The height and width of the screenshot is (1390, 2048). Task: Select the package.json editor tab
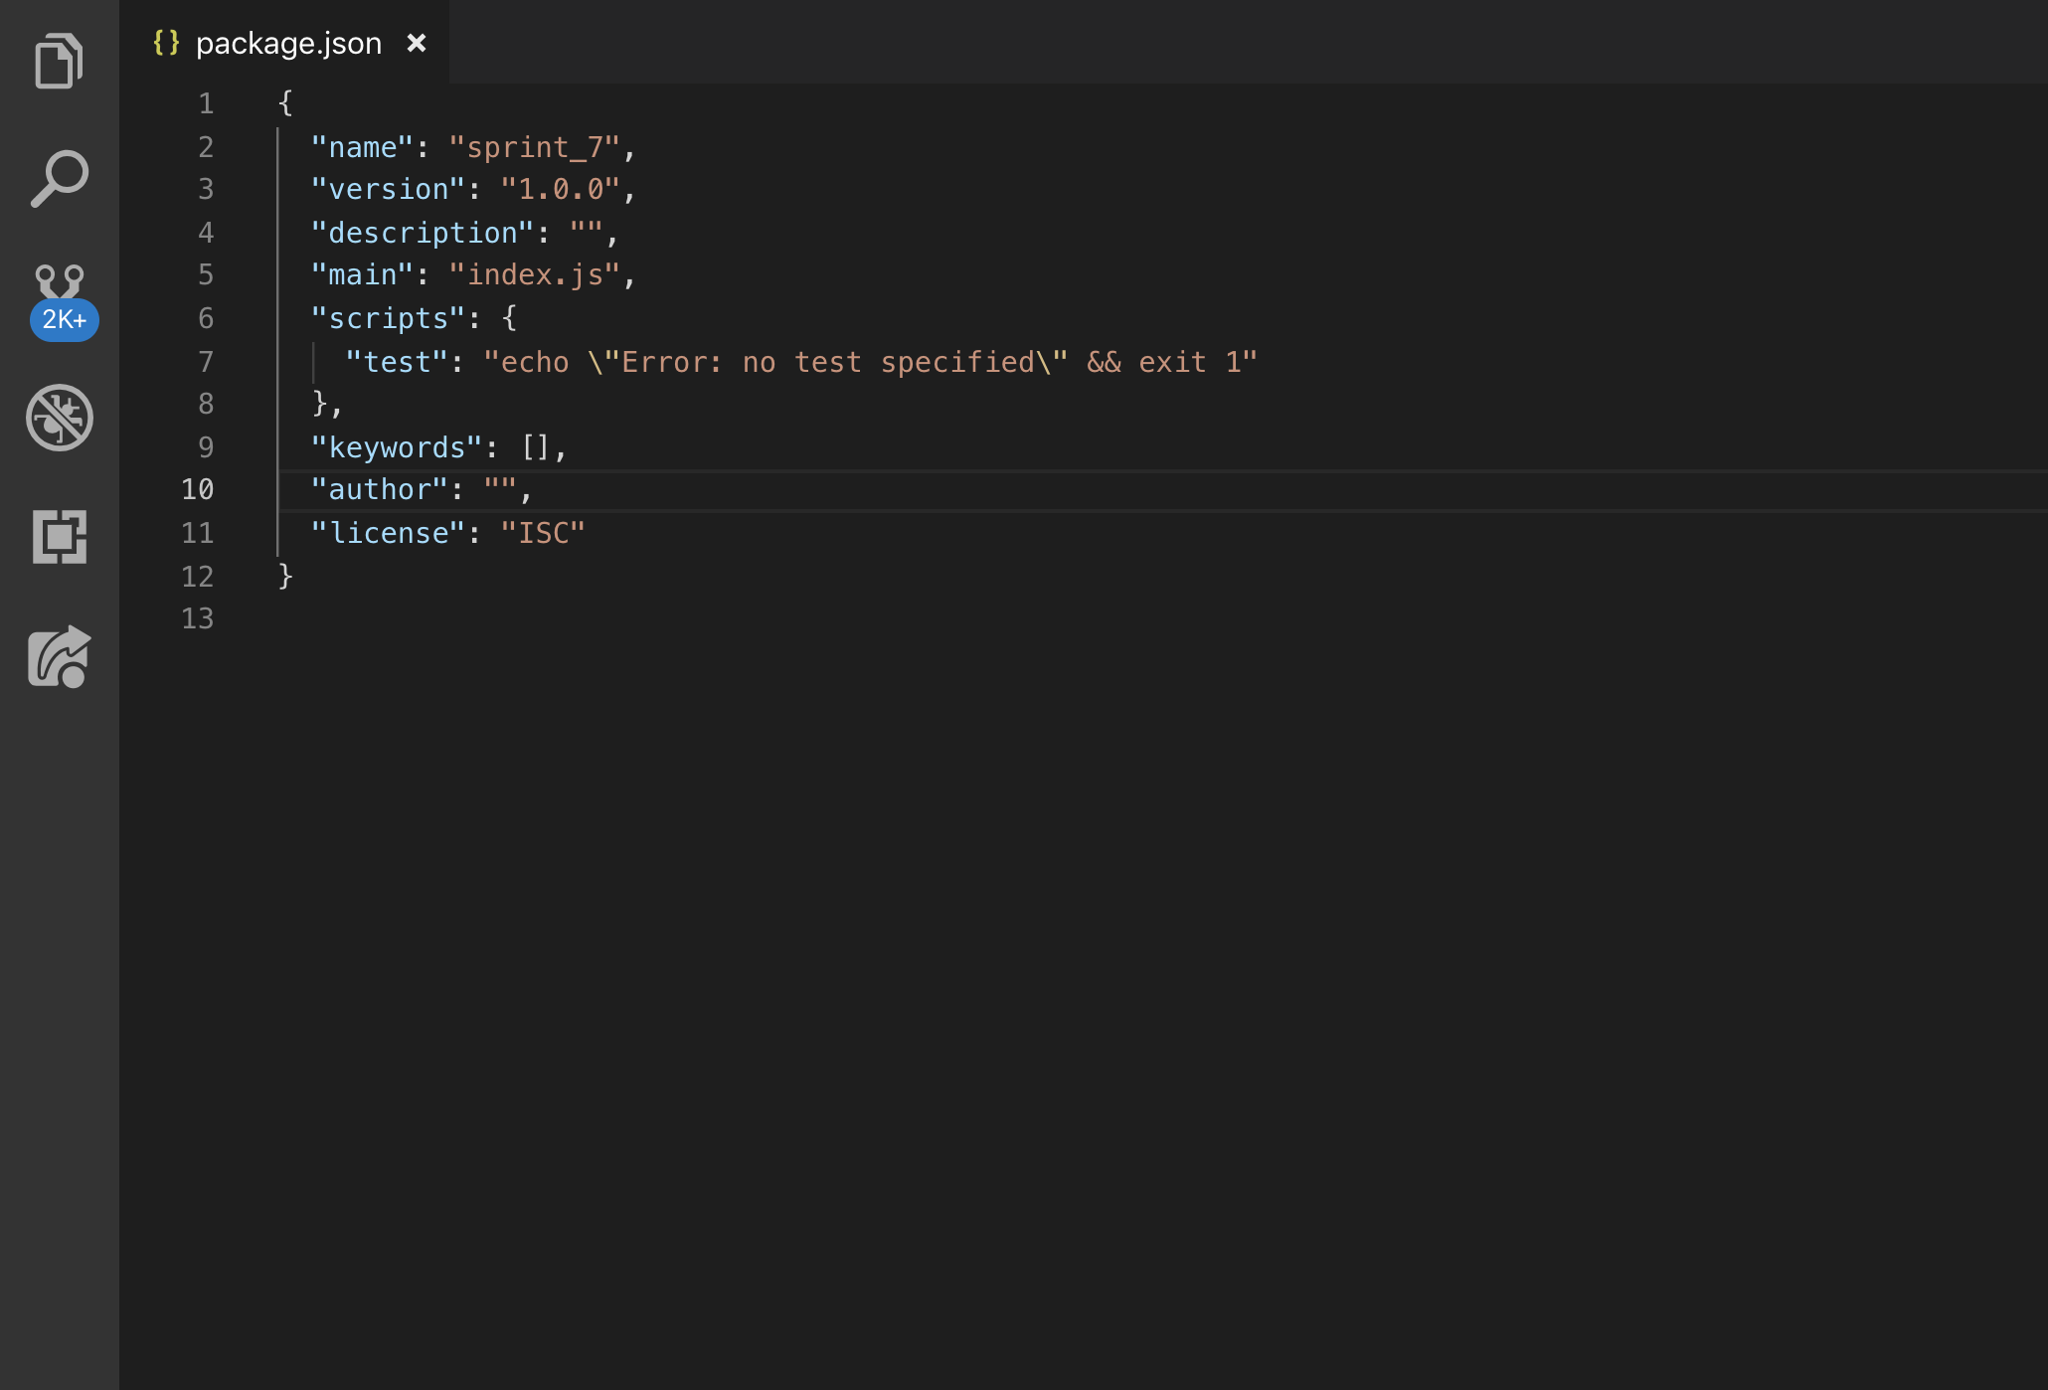click(288, 43)
